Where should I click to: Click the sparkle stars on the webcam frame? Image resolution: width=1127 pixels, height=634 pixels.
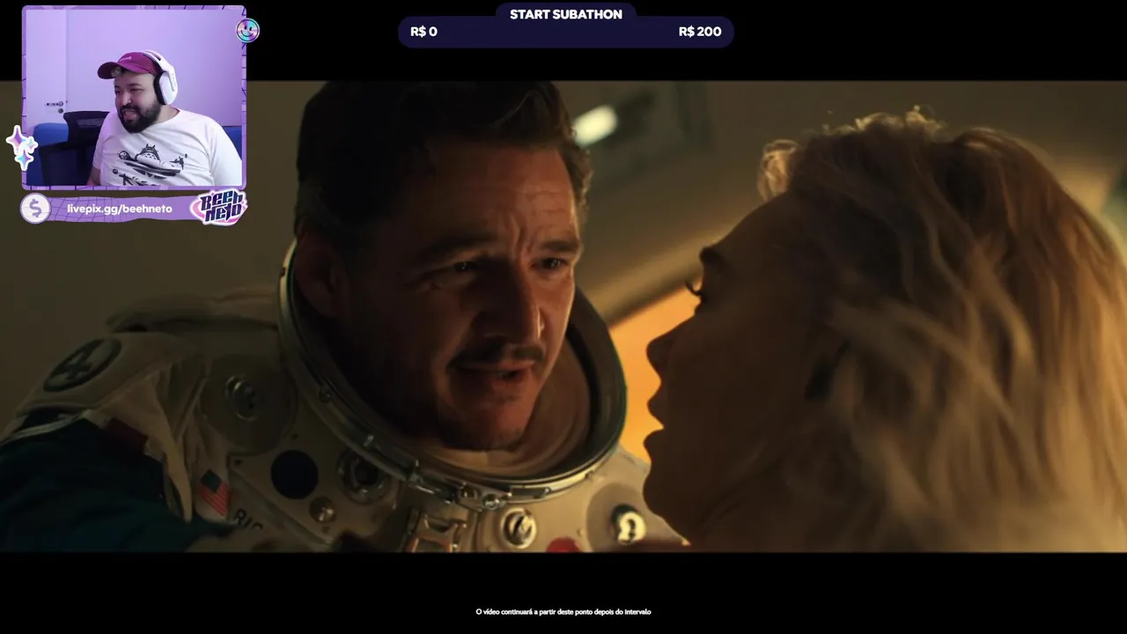[x=21, y=147]
